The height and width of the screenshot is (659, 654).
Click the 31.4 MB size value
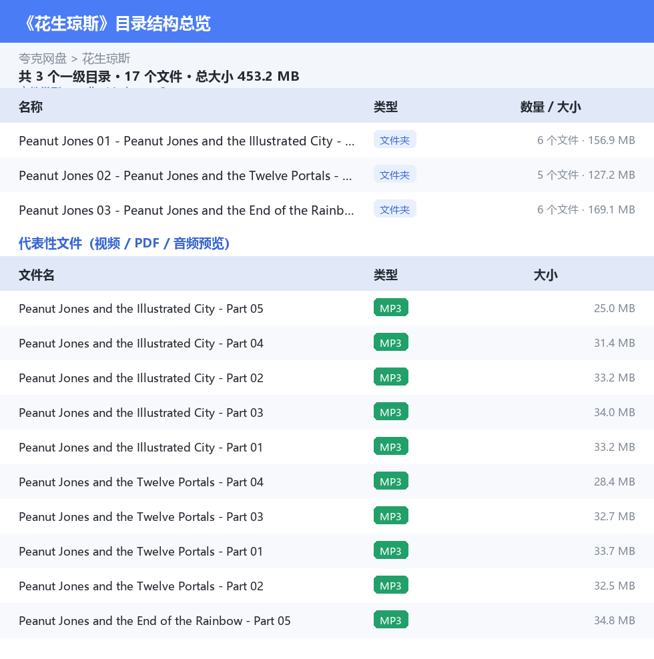pyautogui.click(x=614, y=343)
